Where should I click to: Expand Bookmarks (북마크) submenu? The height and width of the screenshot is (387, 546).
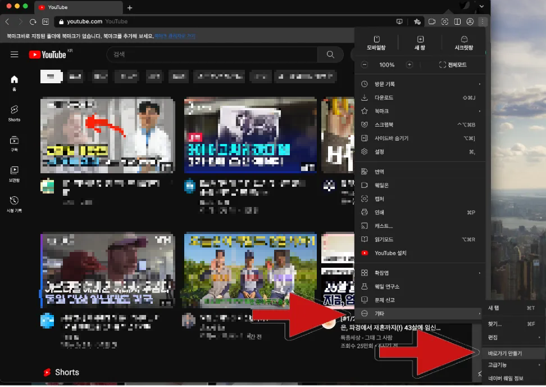(420, 111)
